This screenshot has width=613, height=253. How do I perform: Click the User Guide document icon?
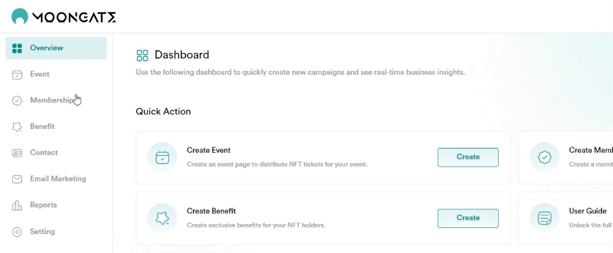544,218
